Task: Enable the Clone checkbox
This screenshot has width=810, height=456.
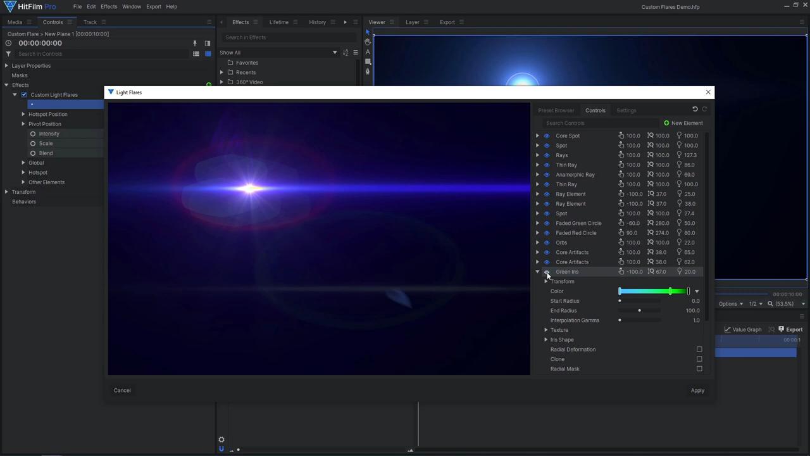Action: (699, 359)
